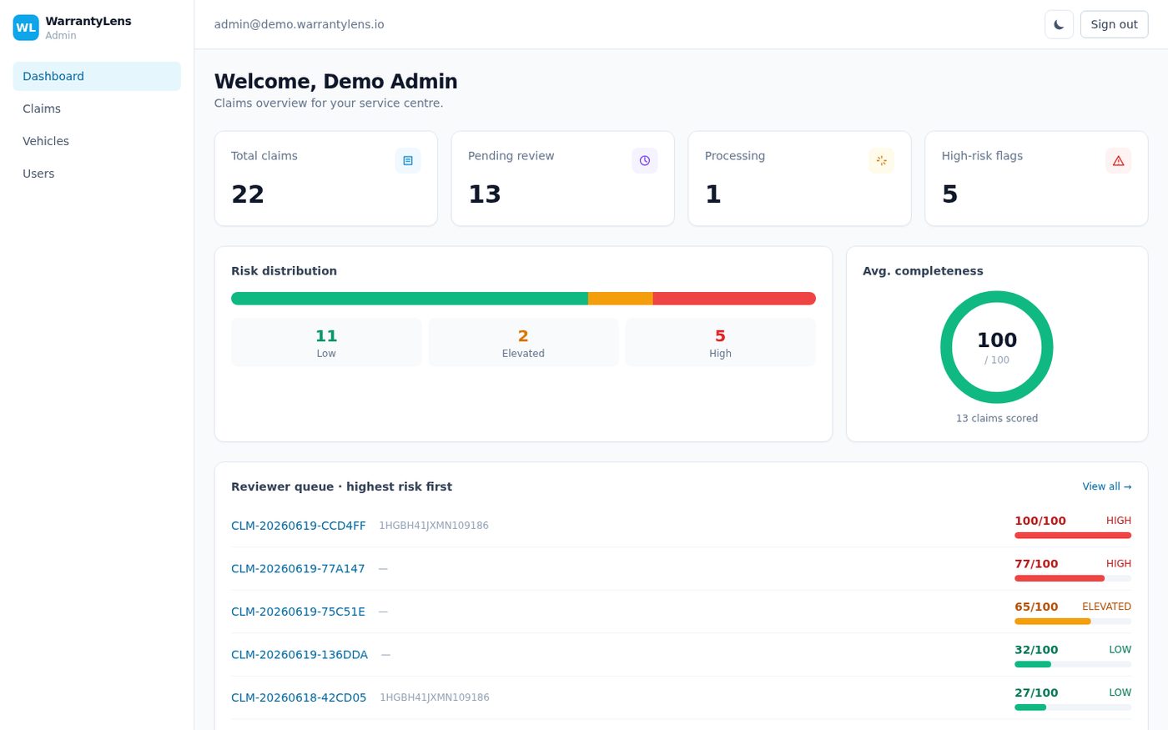
Task: Select the Processing card
Action: pyautogui.click(x=799, y=179)
